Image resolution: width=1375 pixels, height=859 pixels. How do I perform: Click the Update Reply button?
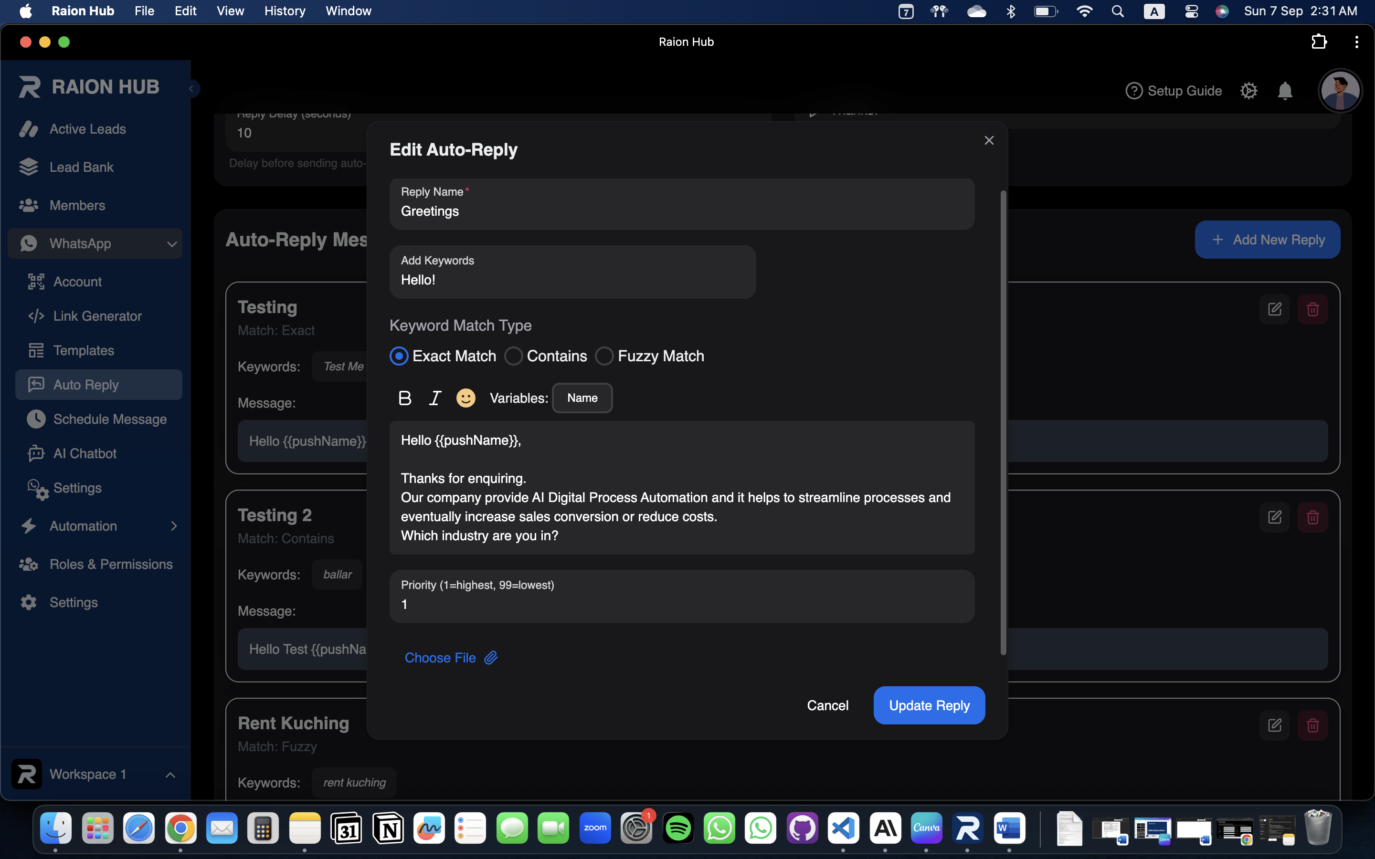tap(929, 706)
